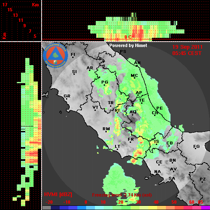The height and width of the screenshot is (210, 210).
Task: Click the PG city label
Action: [105, 82]
